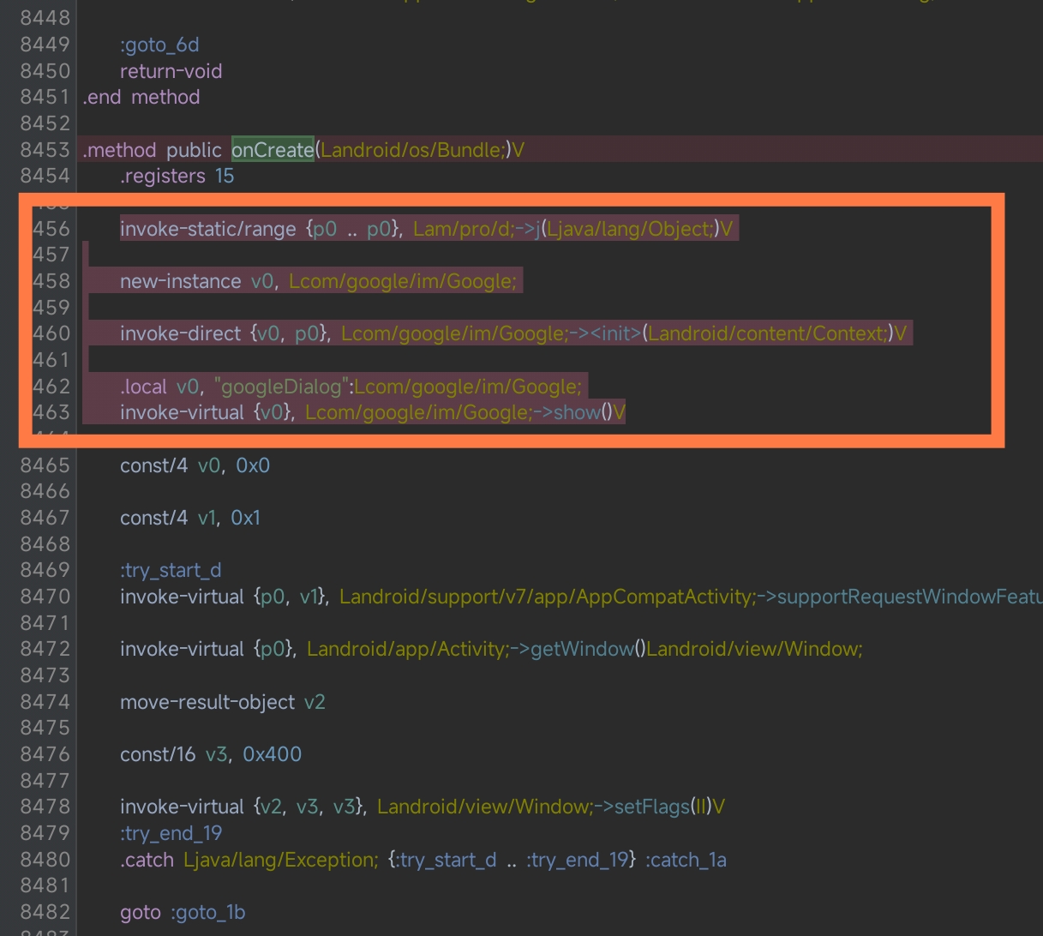This screenshot has width=1043, height=936.
Task: Click the highlighted onCreate method name
Action: pos(273,150)
